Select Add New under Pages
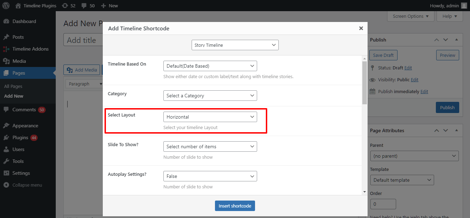This screenshot has height=218, width=470. click(14, 96)
